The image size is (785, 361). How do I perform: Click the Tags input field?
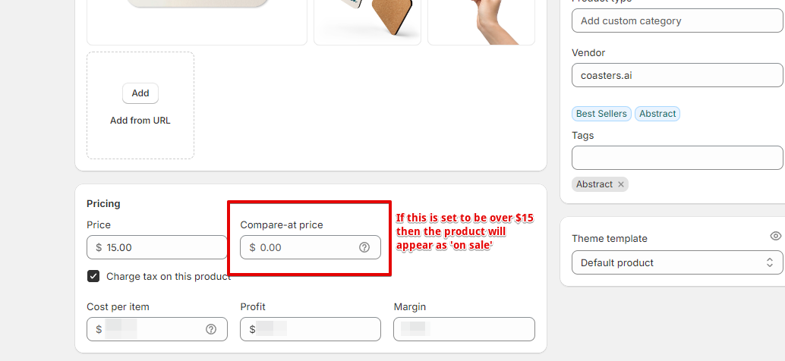point(677,158)
